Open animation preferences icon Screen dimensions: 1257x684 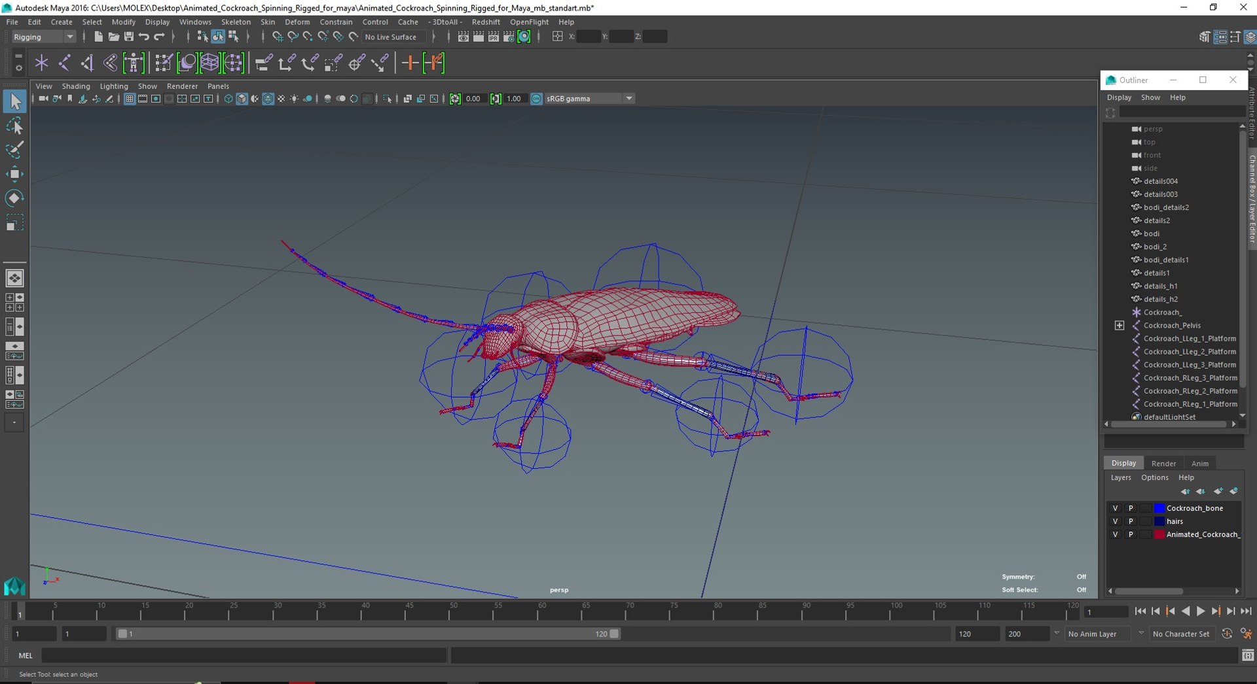click(x=1246, y=634)
